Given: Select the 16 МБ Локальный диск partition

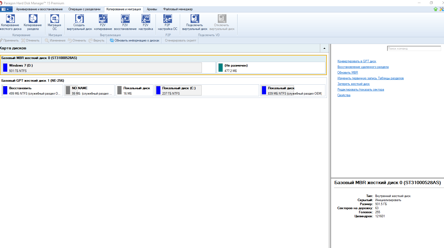Looking at the screenshot, I should [134, 91].
